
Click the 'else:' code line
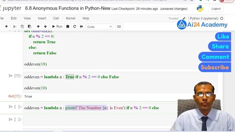click(33, 47)
